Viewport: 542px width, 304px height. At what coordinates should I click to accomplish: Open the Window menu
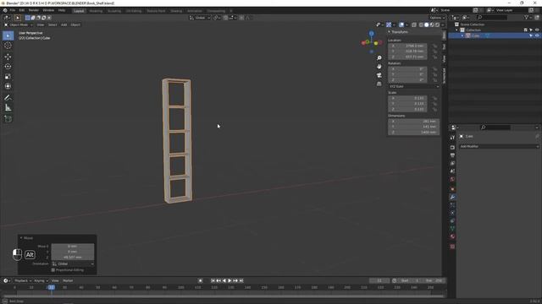click(48, 11)
